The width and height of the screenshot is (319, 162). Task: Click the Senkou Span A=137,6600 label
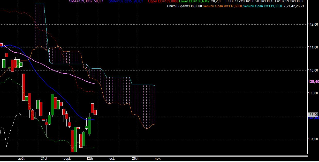point(222,6)
